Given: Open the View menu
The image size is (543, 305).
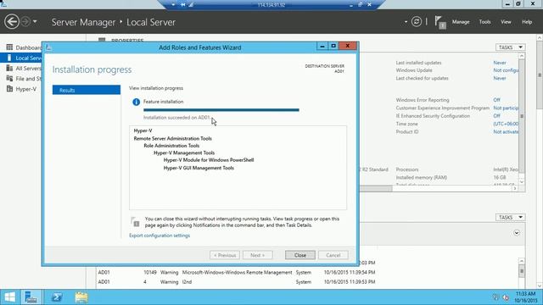Looking at the screenshot, I should (x=506, y=22).
